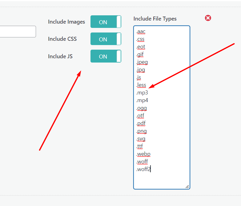Viewport: 241px width, 206px height.
Task: Click the textarea resize handle corner
Action: pyautogui.click(x=187, y=187)
